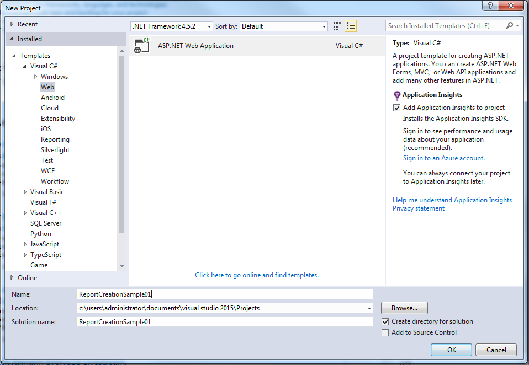529x365 pixels.
Task: Click the Application Insights lightbulb icon
Action: pos(397,95)
